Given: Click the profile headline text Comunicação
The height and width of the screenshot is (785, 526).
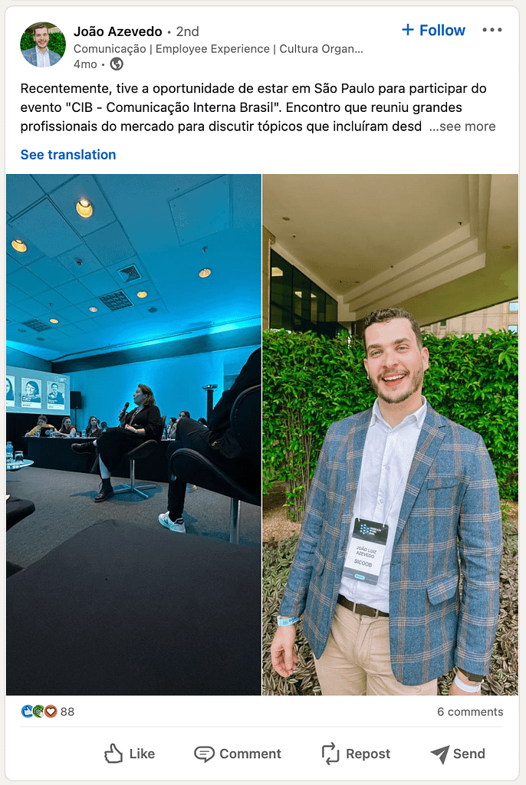Looking at the screenshot, I should (x=110, y=49).
